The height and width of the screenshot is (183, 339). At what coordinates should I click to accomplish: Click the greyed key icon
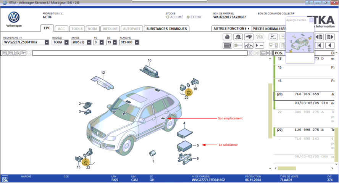(238, 45)
